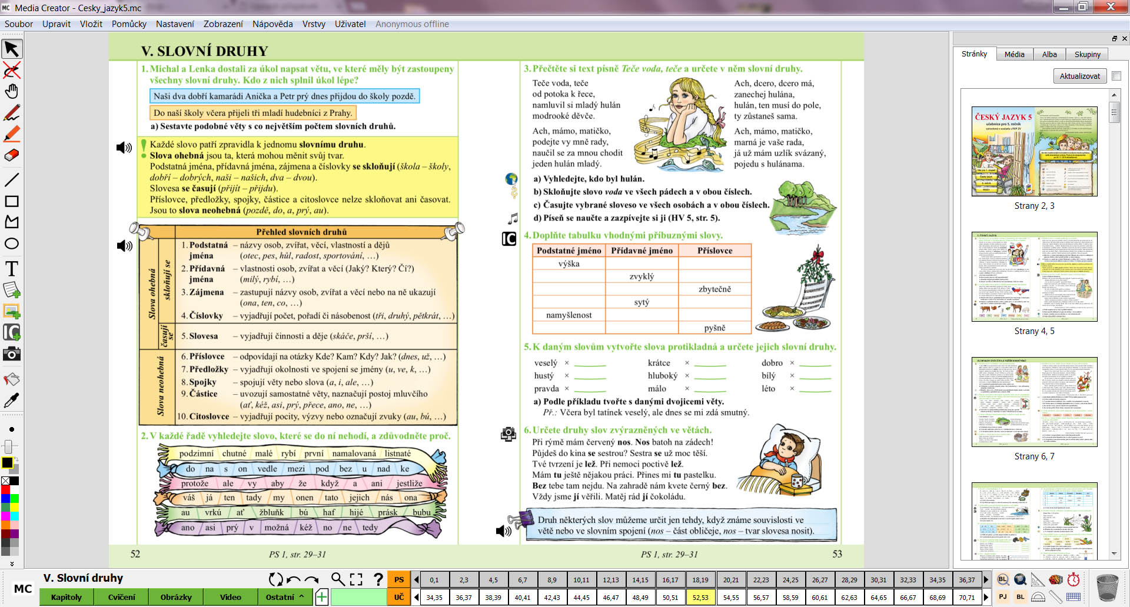Open the Pomůcky menu
The image size is (1130, 607).
[129, 24]
